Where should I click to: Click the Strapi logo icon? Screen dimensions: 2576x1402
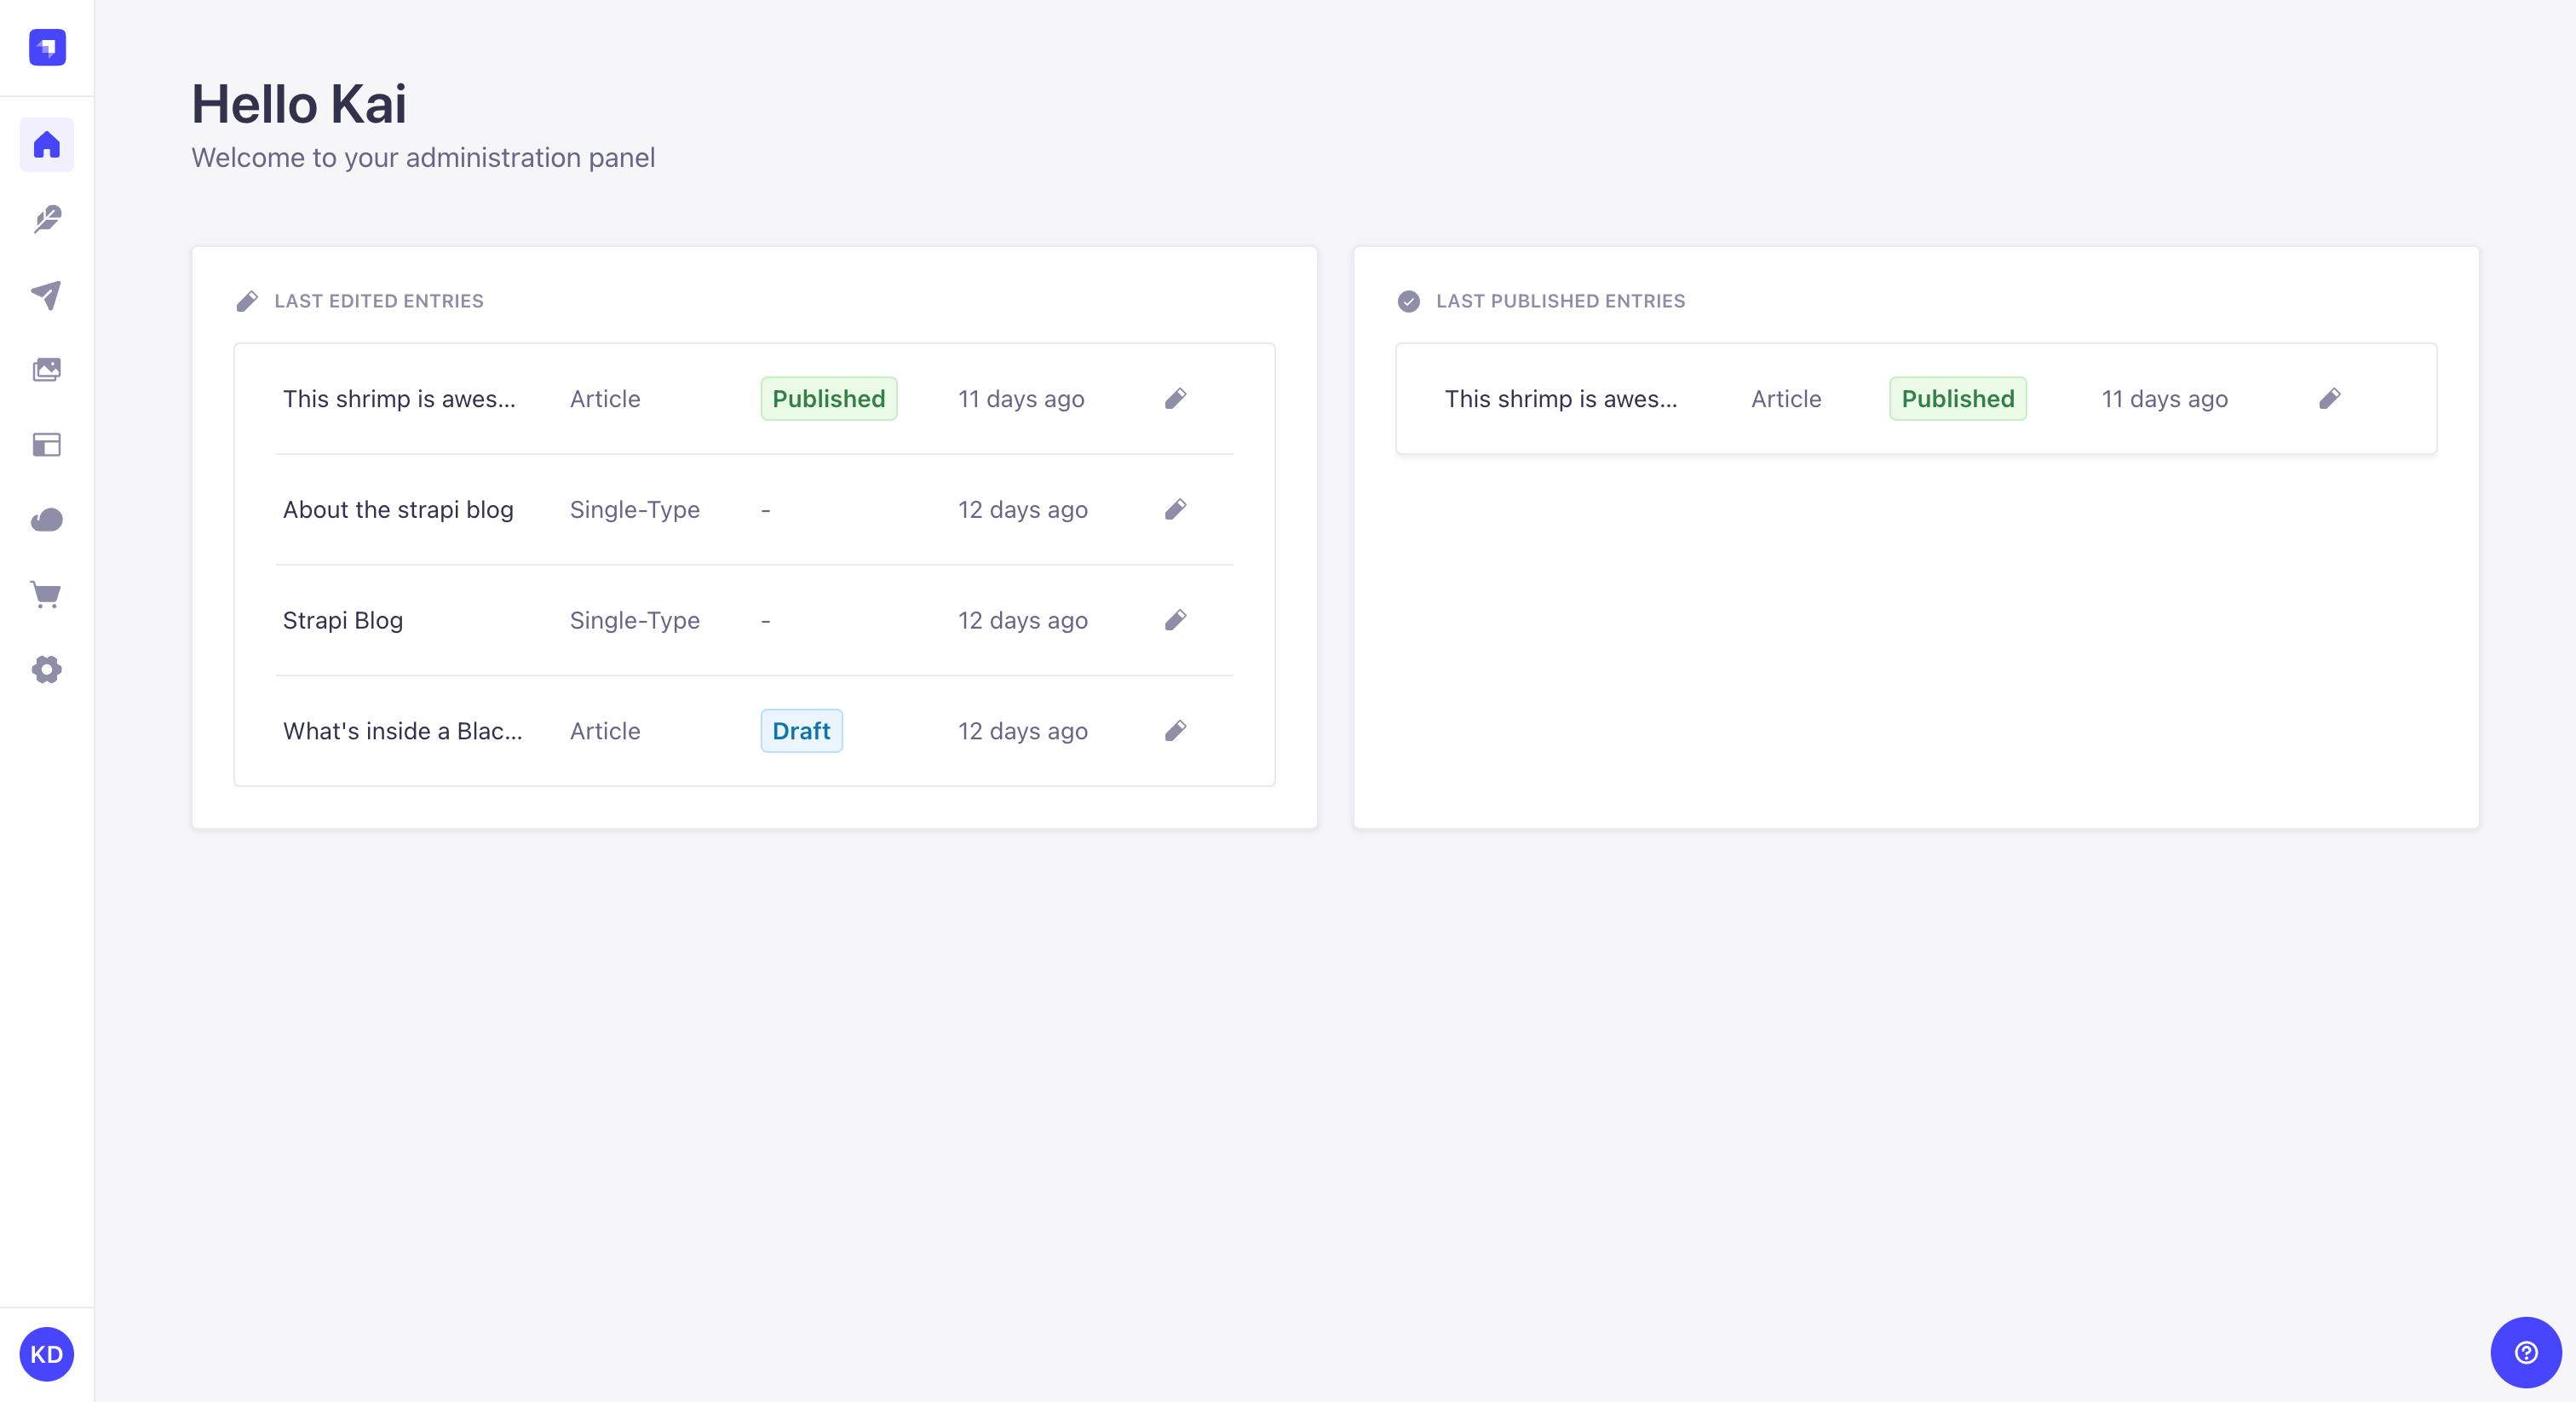(47, 47)
